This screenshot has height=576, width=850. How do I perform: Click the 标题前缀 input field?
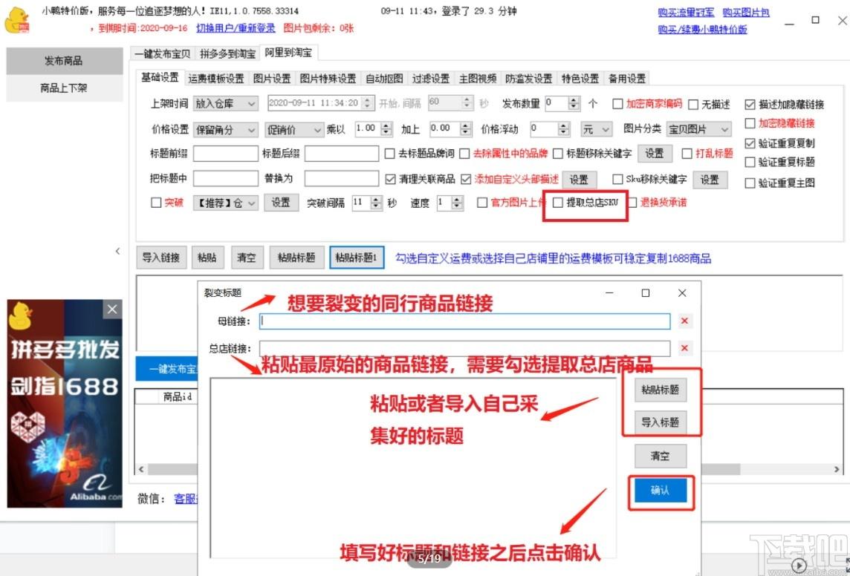(x=226, y=154)
